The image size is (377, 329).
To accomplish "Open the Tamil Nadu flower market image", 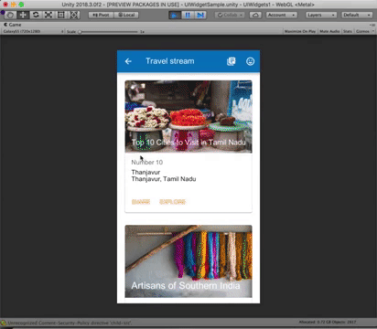I will click(188, 116).
